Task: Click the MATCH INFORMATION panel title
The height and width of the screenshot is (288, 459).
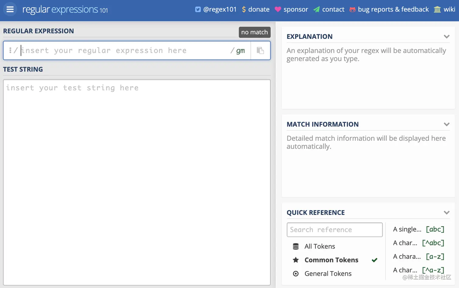Action: pyautogui.click(x=323, y=124)
